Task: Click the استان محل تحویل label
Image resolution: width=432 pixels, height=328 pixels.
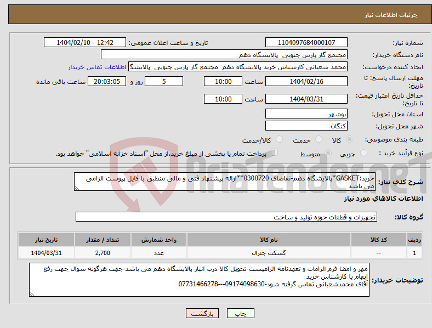Action: coord(397,114)
